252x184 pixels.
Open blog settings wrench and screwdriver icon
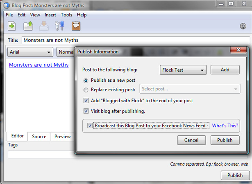pos(59,26)
